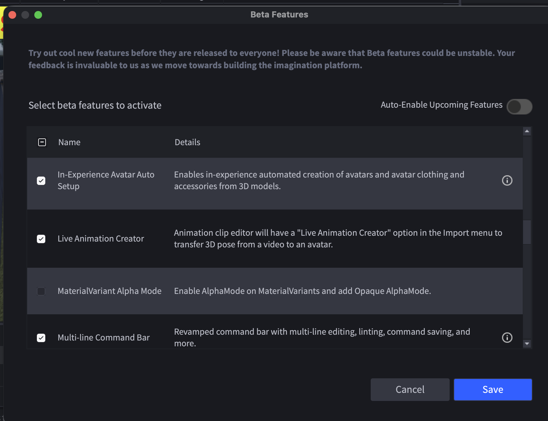
Task: Click the Cancel button
Action: tap(410, 390)
